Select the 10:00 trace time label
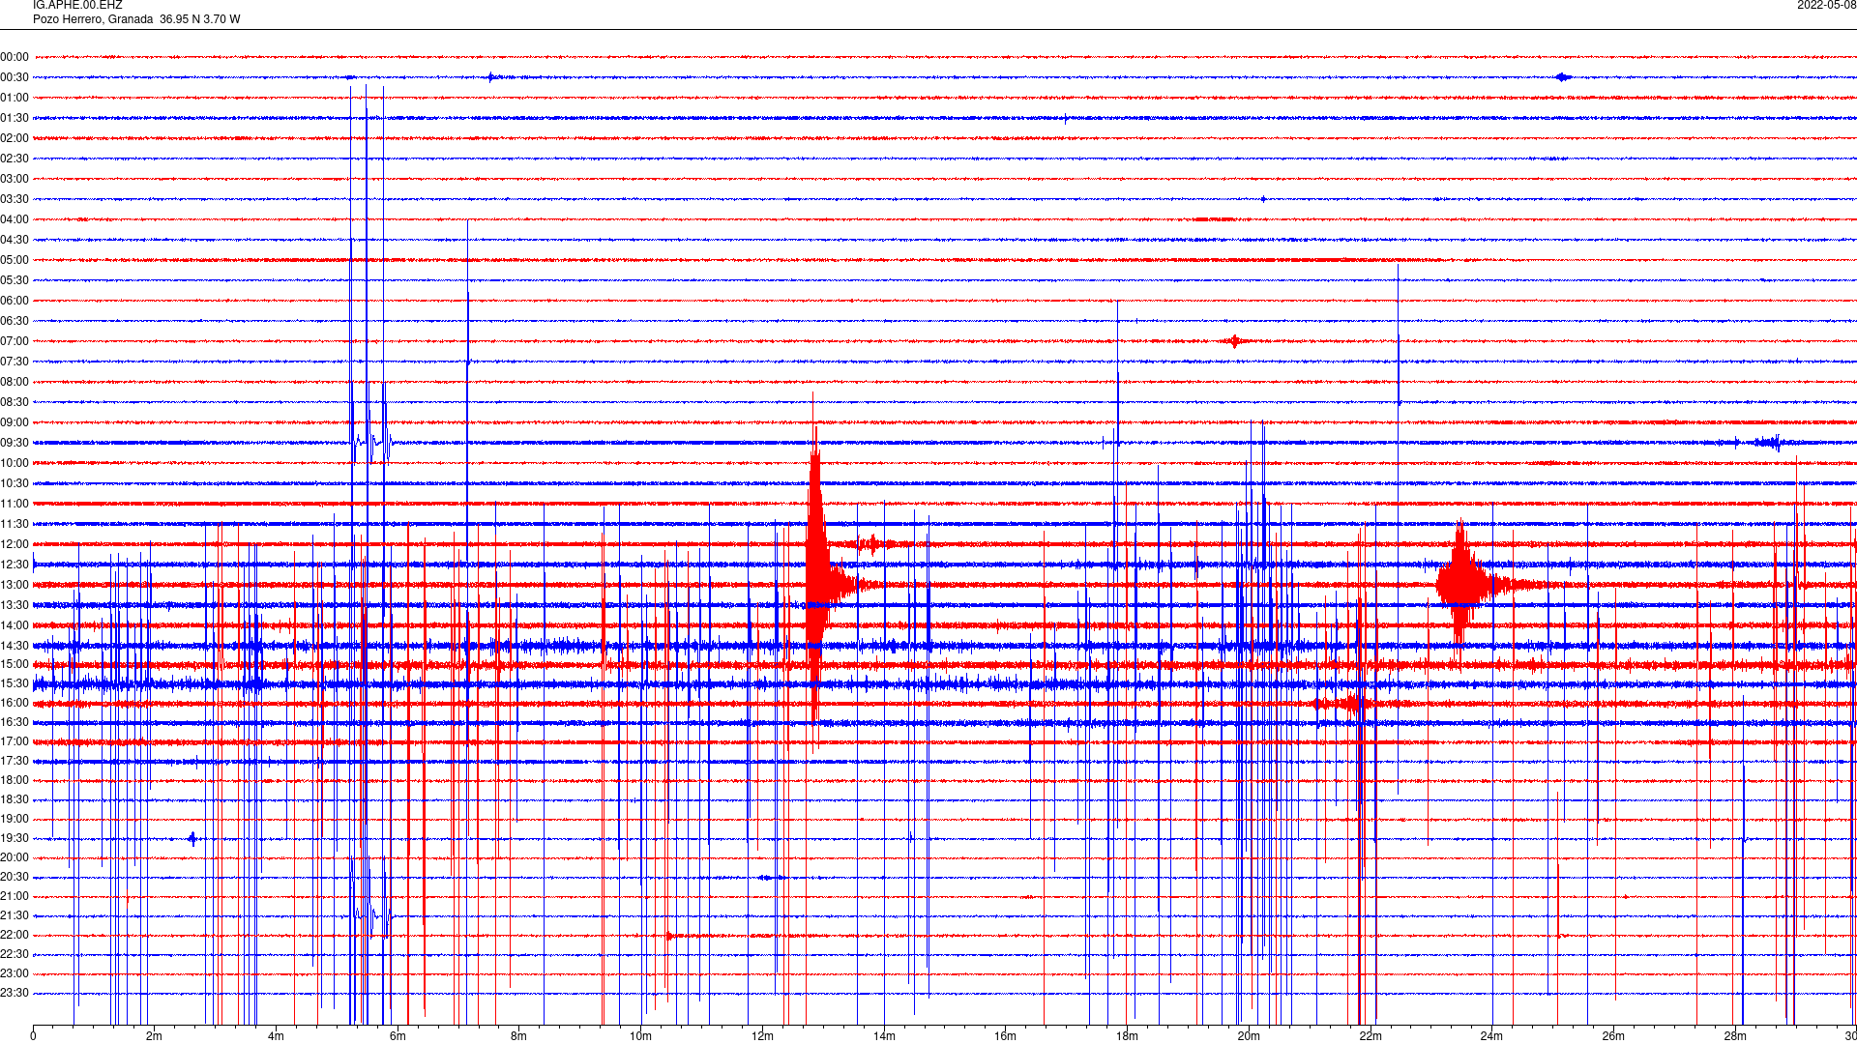1857x1044 pixels. (x=15, y=463)
